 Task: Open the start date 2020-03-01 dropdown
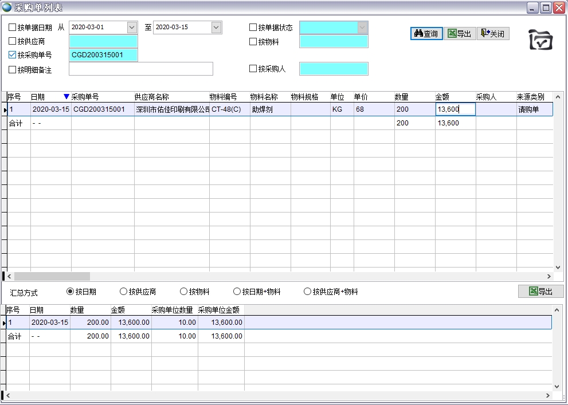tap(132, 27)
